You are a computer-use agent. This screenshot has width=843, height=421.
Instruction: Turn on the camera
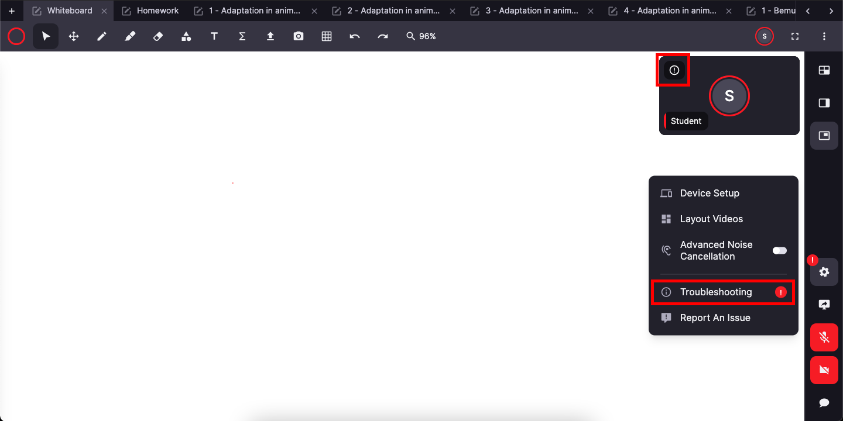824,370
